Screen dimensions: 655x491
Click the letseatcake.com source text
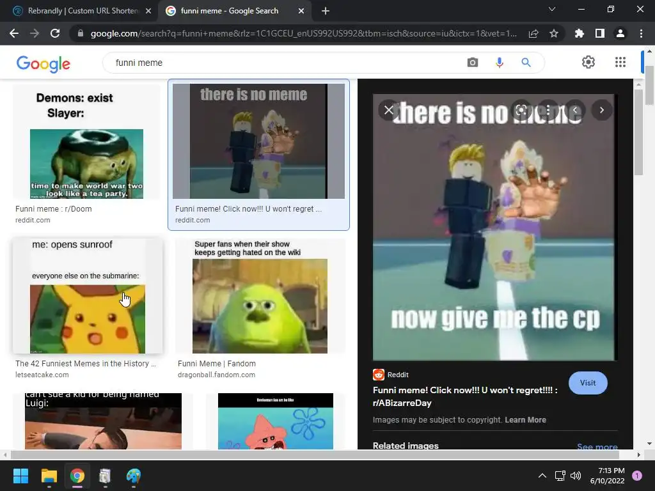click(x=42, y=375)
